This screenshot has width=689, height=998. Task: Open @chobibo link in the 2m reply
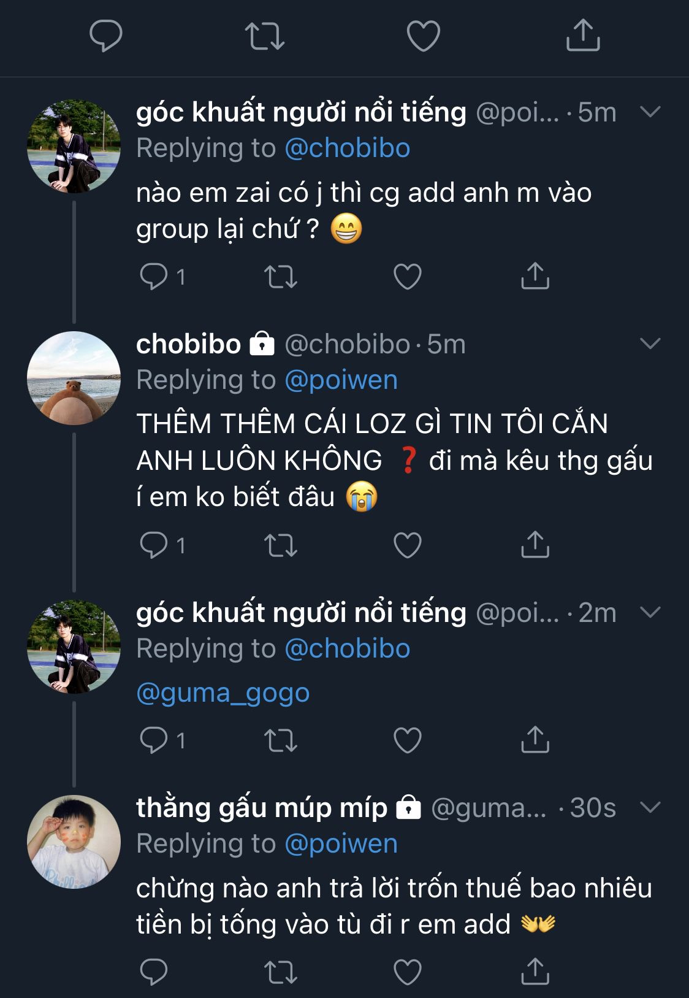click(x=348, y=649)
